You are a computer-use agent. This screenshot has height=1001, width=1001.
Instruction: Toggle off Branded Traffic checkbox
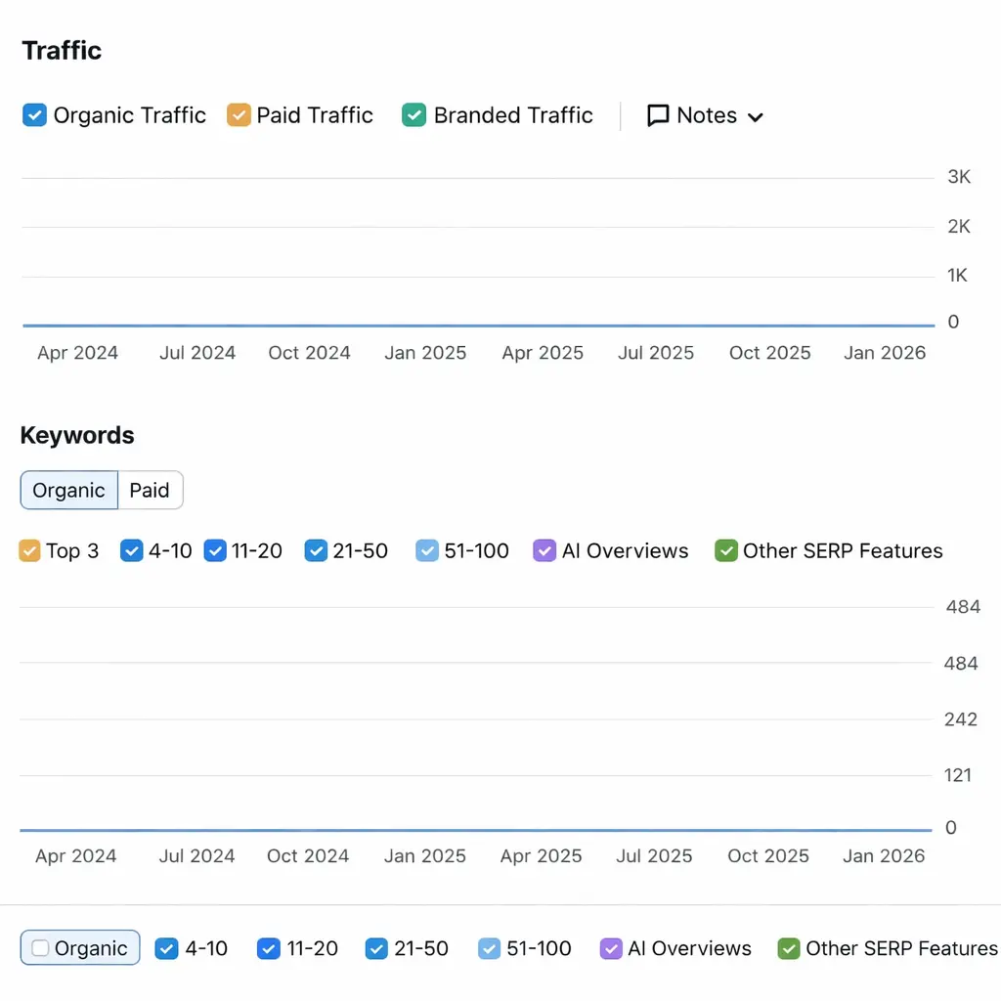pyautogui.click(x=413, y=115)
